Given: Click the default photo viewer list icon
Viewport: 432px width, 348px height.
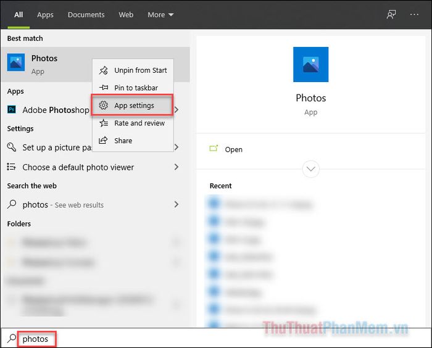Looking at the screenshot, I should tap(11, 167).
